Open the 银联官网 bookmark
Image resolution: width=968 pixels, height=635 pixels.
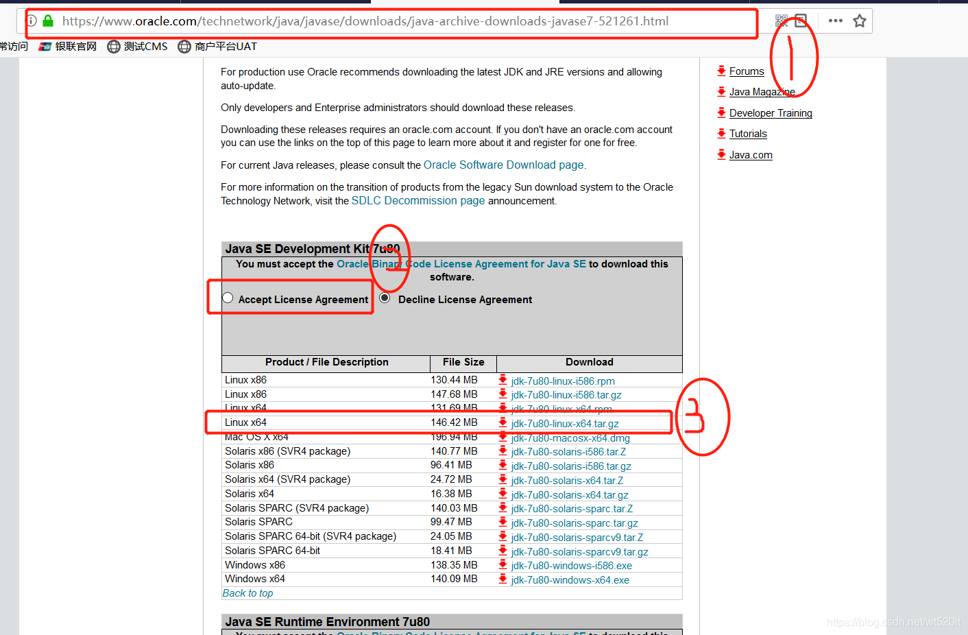(x=67, y=46)
